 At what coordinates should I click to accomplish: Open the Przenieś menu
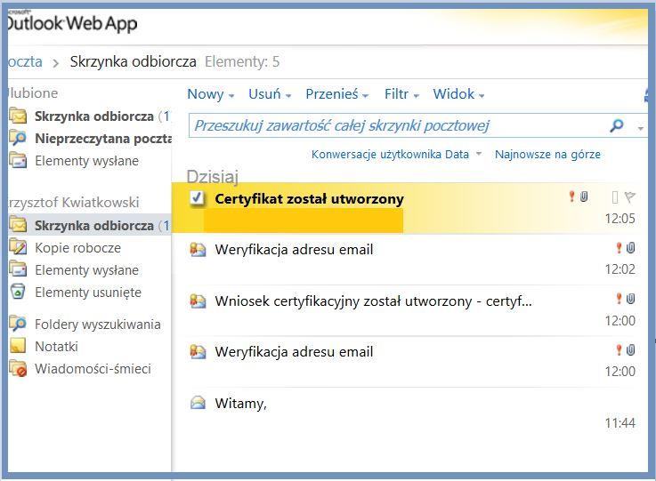point(336,94)
